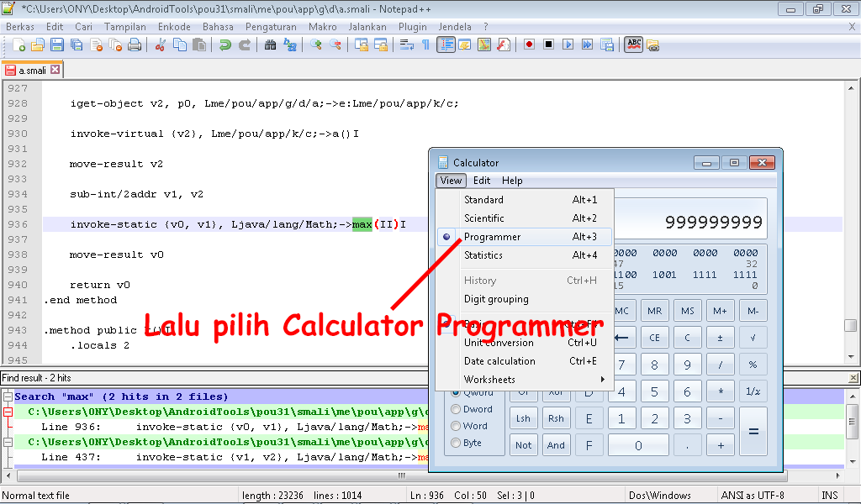The width and height of the screenshot is (861, 504).
Task: Close the a.smali tab
Action: click(55, 70)
